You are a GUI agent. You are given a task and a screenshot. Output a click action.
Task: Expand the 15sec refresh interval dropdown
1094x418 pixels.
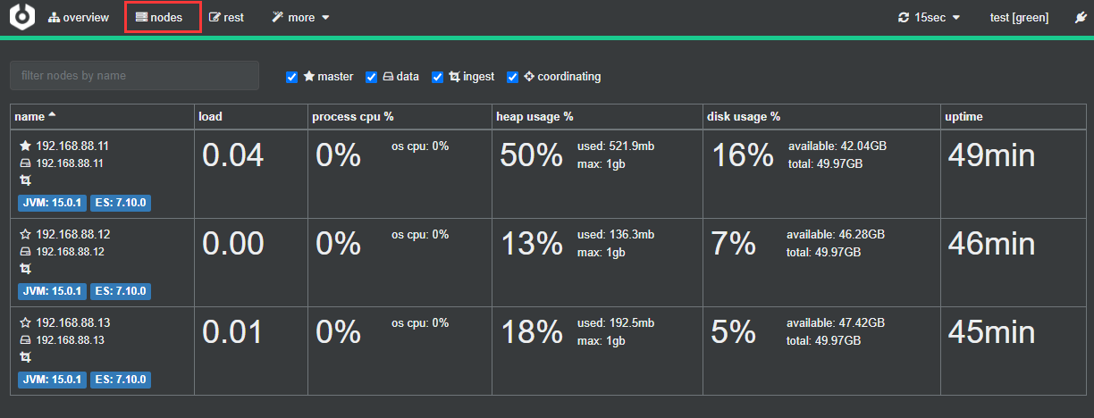click(x=930, y=18)
